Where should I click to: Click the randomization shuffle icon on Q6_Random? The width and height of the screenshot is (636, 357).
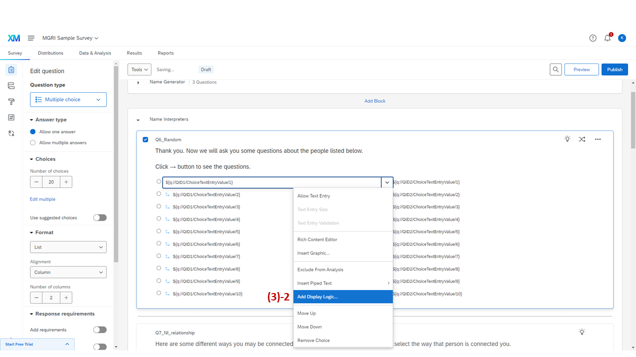coord(582,139)
